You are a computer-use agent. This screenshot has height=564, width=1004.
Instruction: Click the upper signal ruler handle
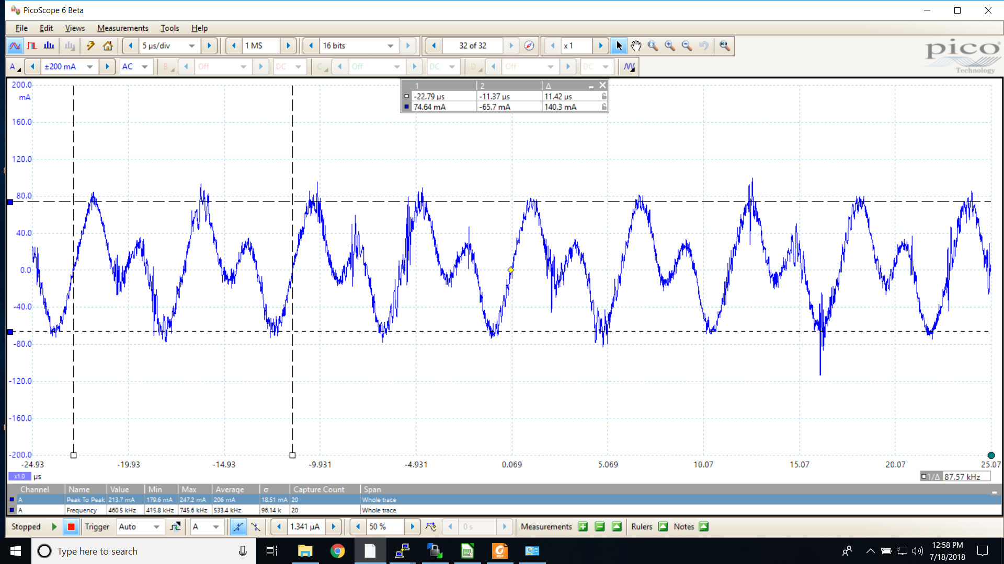[10, 202]
